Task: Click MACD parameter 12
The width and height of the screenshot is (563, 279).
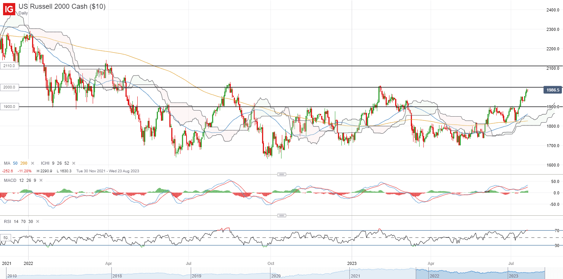Action: [21, 180]
